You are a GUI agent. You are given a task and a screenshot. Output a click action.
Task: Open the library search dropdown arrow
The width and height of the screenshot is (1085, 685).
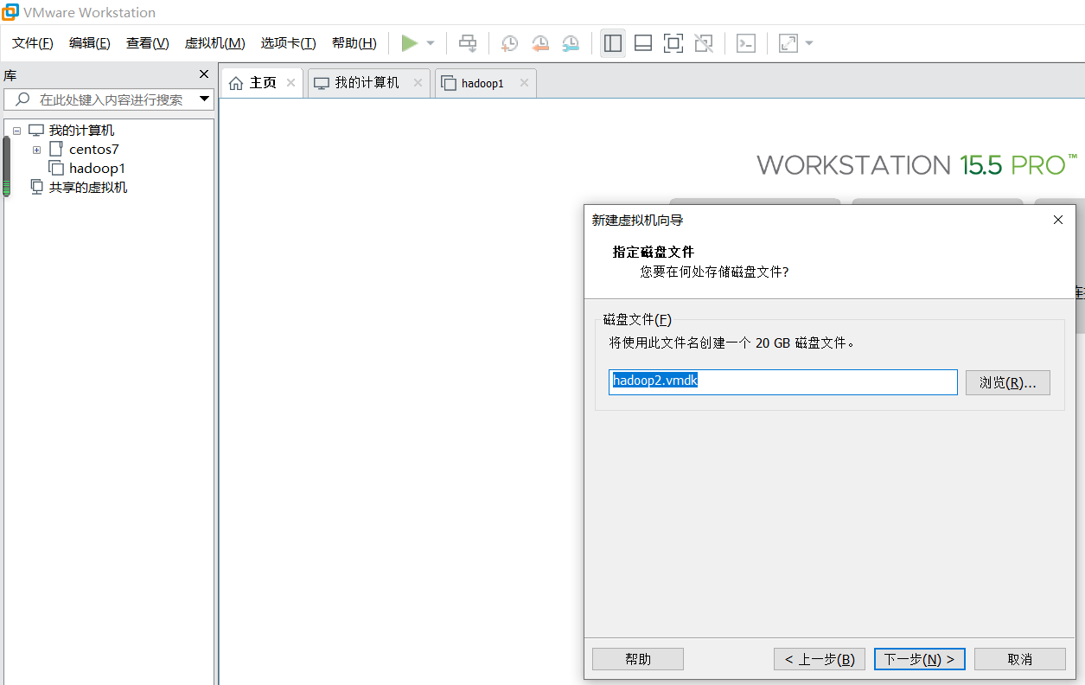click(x=204, y=99)
